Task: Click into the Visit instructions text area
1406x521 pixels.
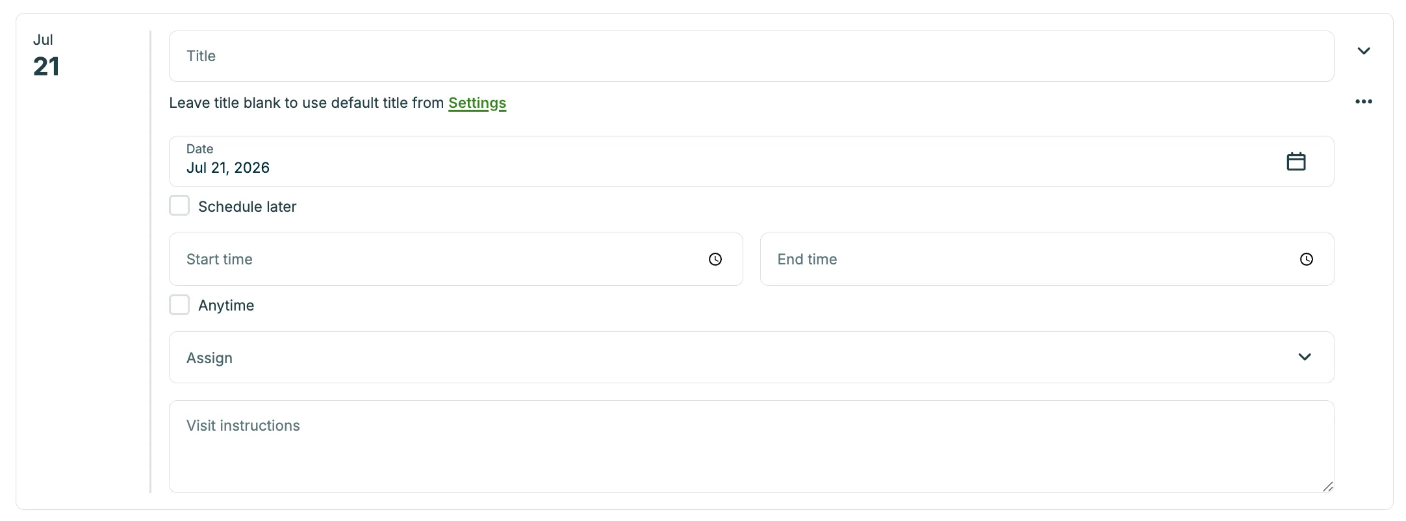Action: pyautogui.click(x=751, y=446)
